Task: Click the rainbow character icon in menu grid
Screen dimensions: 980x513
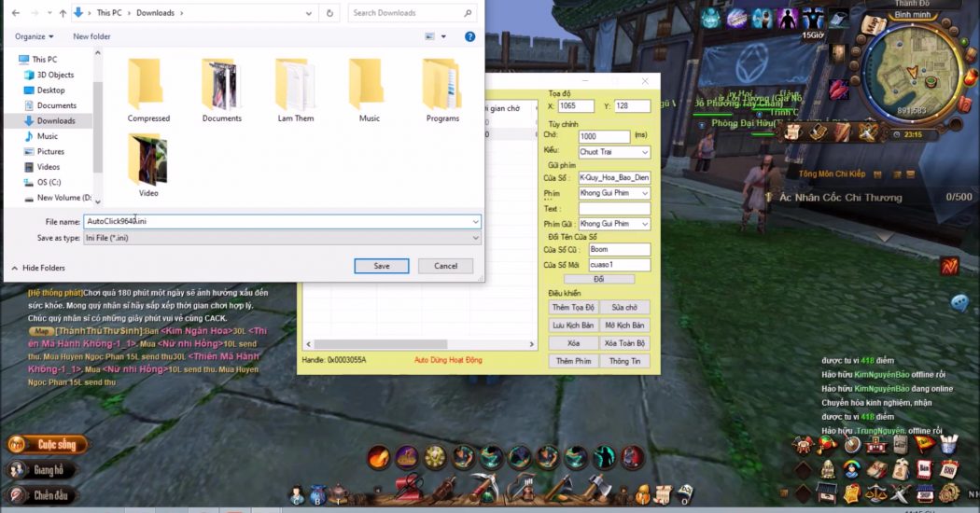Action: 852,468
